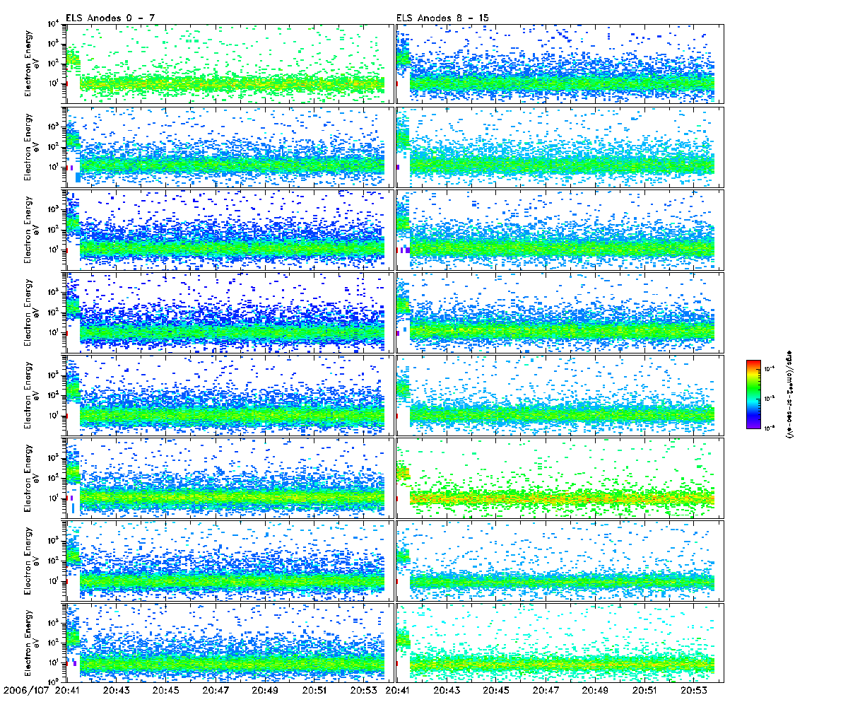
Task: Click the rainbow flux color bar legend
Action: 753,395
